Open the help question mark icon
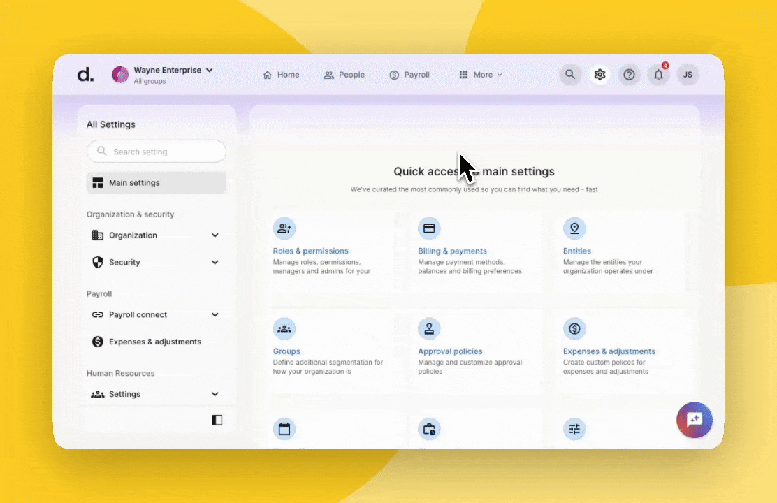The height and width of the screenshot is (503, 777). 629,75
